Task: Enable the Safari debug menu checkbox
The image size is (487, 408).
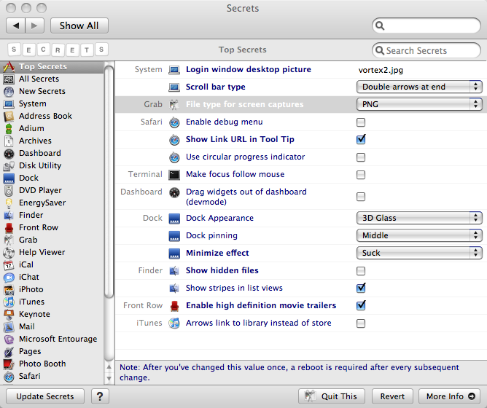Action: pos(361,122)
